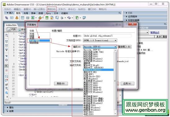This screenshot has height=117, width=170.
Task: Open the Script dropdown arrow in insert bar
Action: pos(72,18)
